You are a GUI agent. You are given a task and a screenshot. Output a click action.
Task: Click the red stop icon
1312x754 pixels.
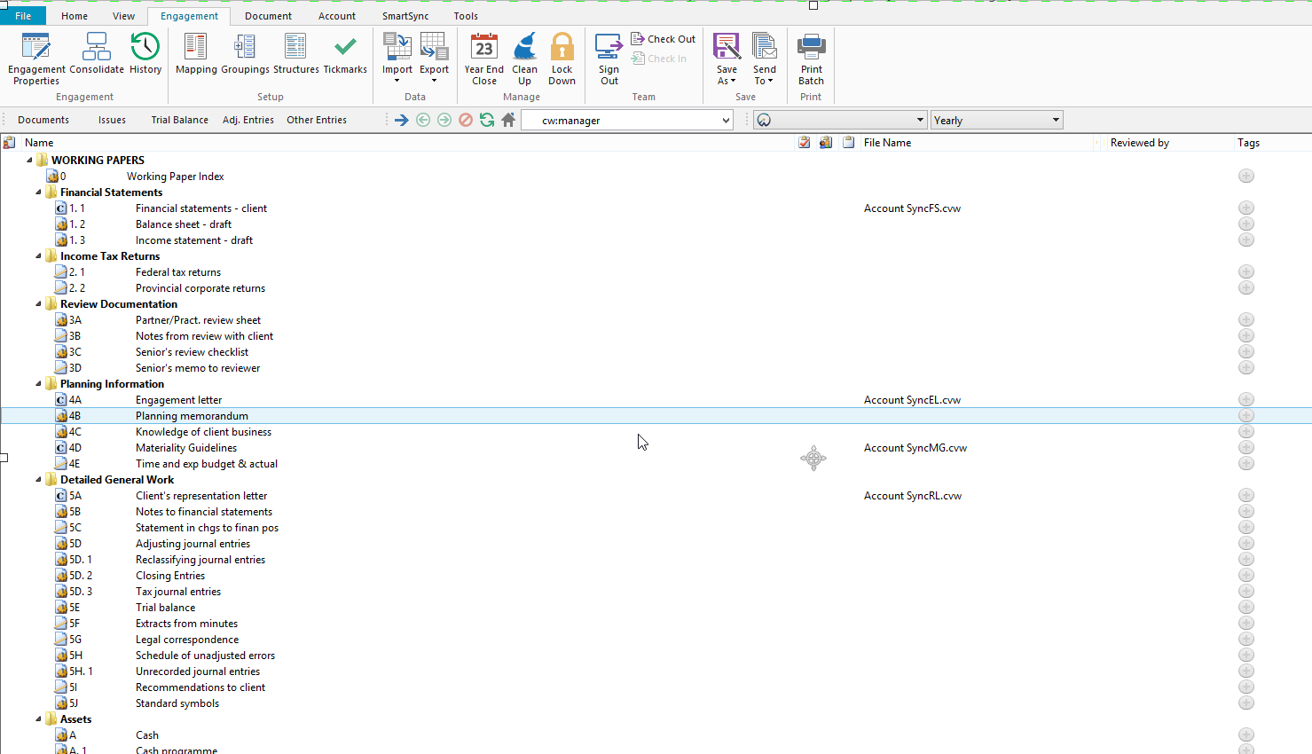(466, 120)
